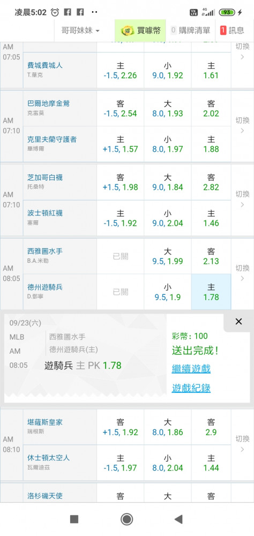The image size is (254, 536).
Task: Expand 切換 for the 07:05 費城人 game
Action: click(242, 51)
